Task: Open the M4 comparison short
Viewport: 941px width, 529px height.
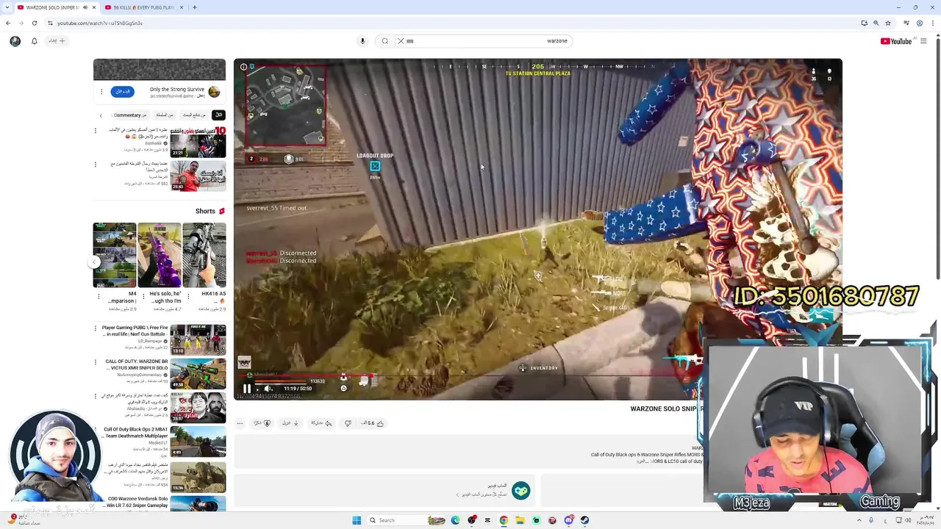Action: pos(115,255)
